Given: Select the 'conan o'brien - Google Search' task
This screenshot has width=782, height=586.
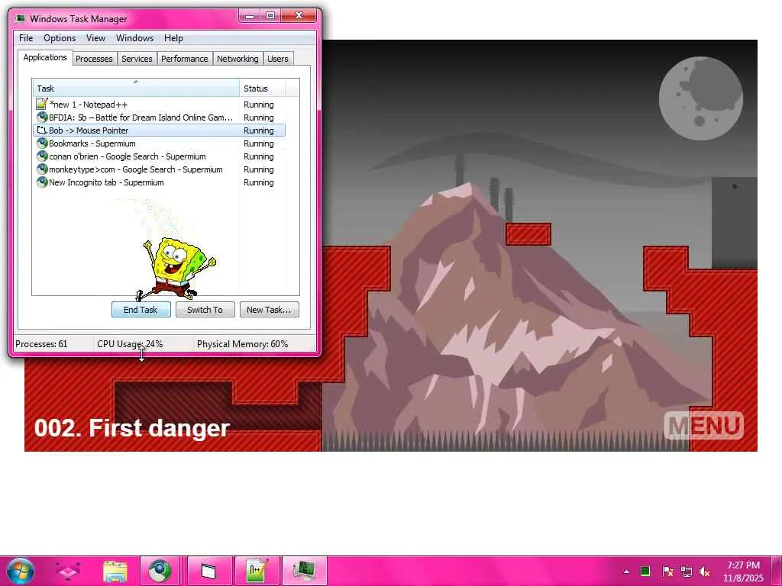Looking at the screenshot, I should point(159,156).
